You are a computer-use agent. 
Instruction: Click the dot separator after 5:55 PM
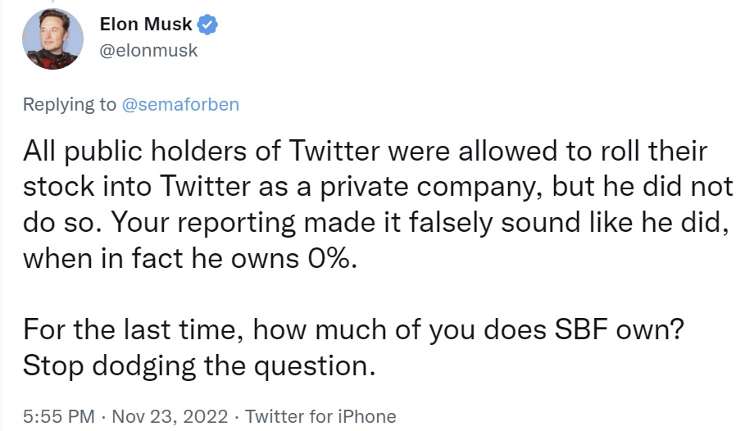coord(103,416)
